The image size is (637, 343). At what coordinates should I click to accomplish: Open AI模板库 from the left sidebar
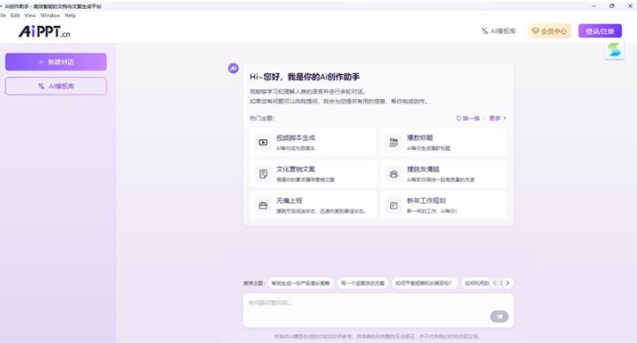point(56,87)
